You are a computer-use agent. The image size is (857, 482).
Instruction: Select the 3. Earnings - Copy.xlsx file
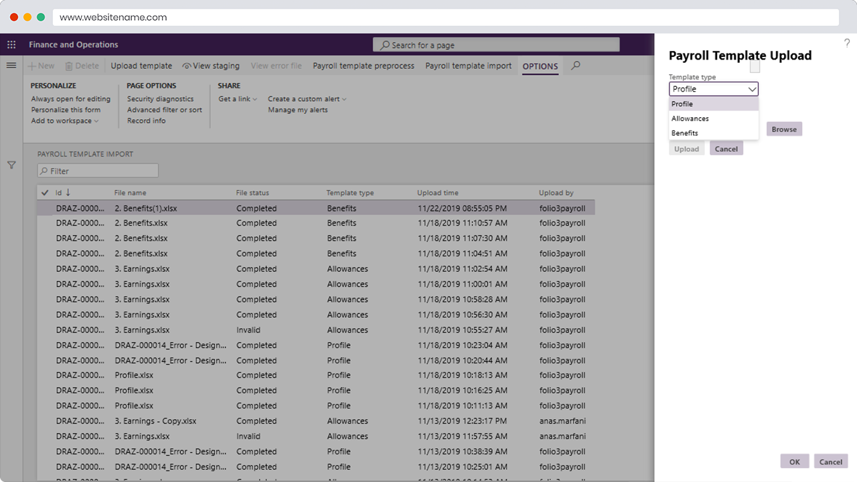156,421
